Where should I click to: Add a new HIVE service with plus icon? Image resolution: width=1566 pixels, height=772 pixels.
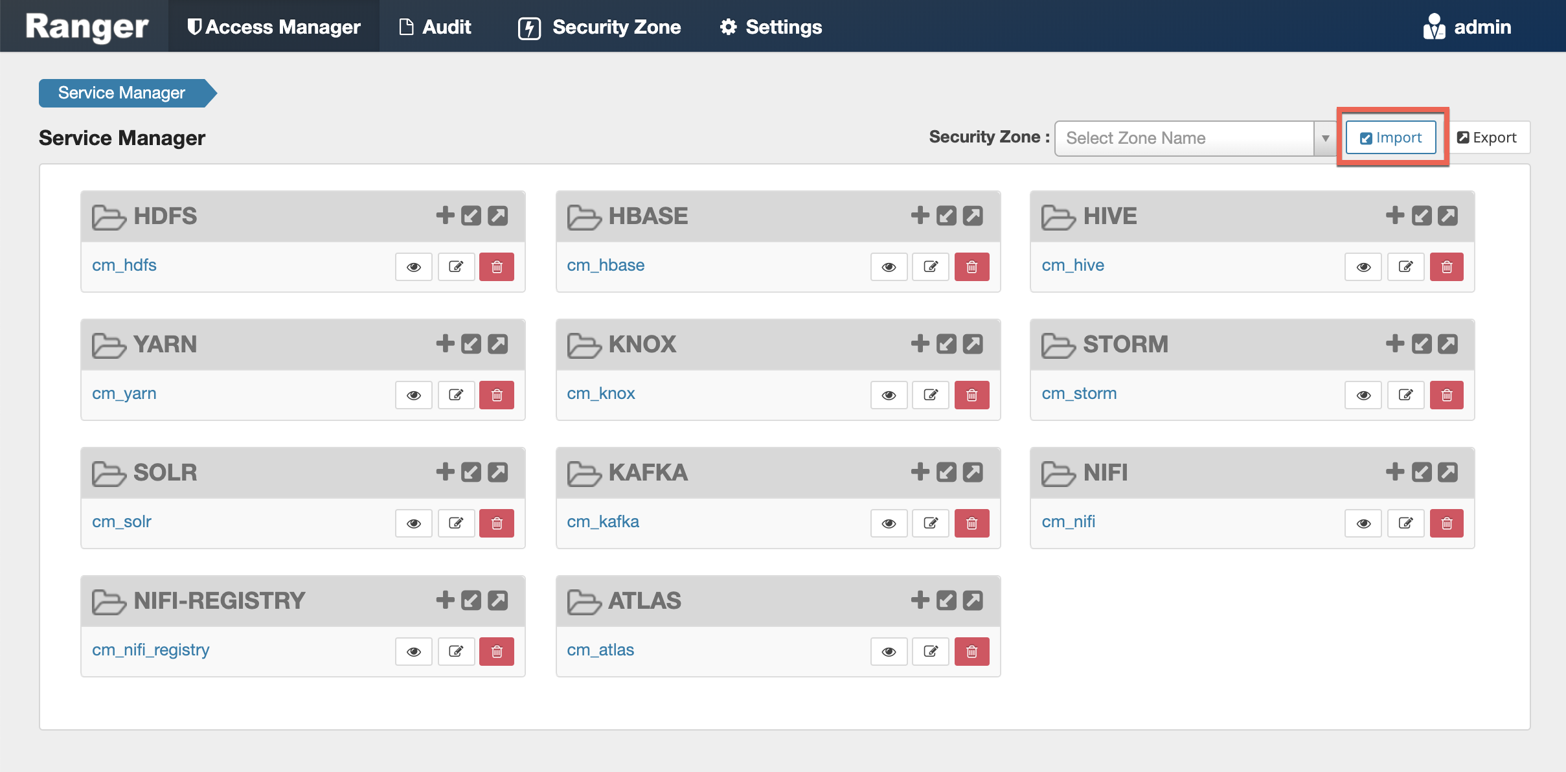click(1395, 215)
